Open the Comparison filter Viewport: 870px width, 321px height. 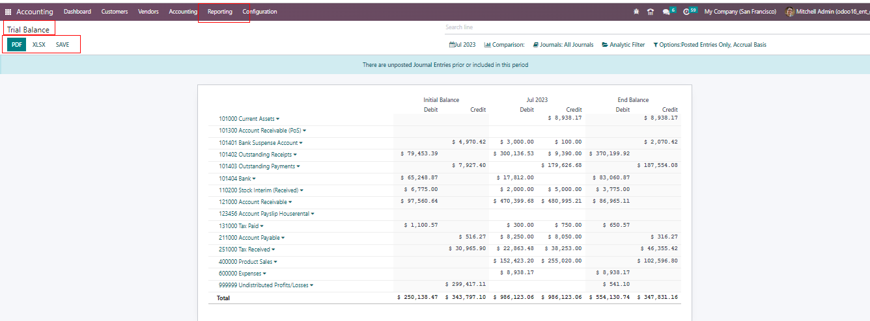point(504,45)
